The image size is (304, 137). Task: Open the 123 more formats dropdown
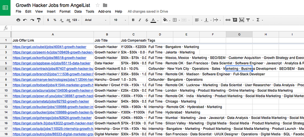pyautogui.click(x=76, y=20)
